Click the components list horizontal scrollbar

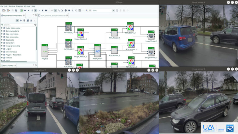tap(14, 62)
